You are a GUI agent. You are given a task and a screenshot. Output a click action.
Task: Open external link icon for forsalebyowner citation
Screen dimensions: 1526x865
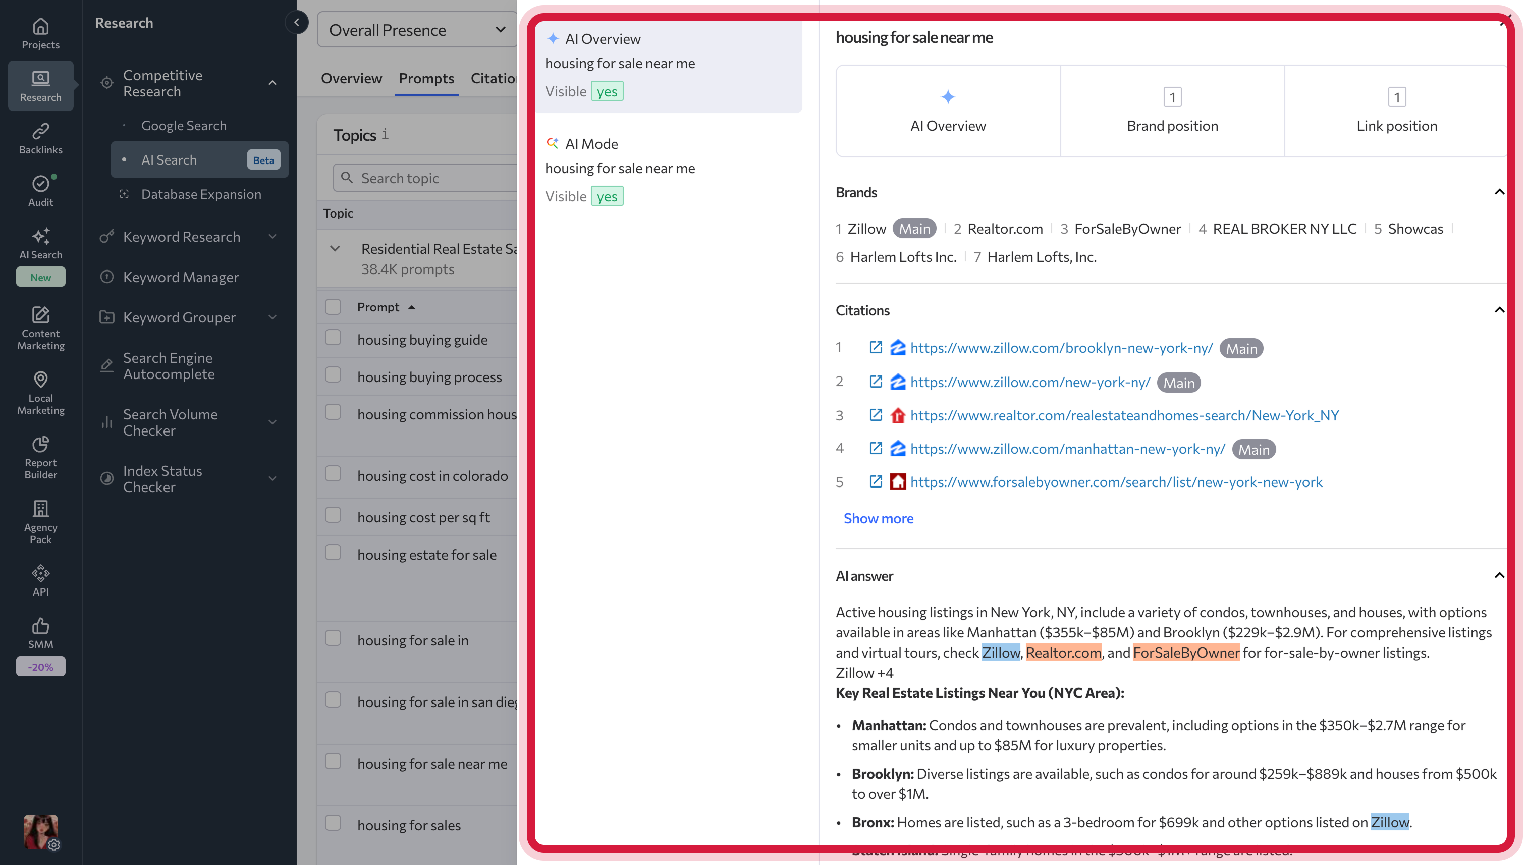pos(875,481)
